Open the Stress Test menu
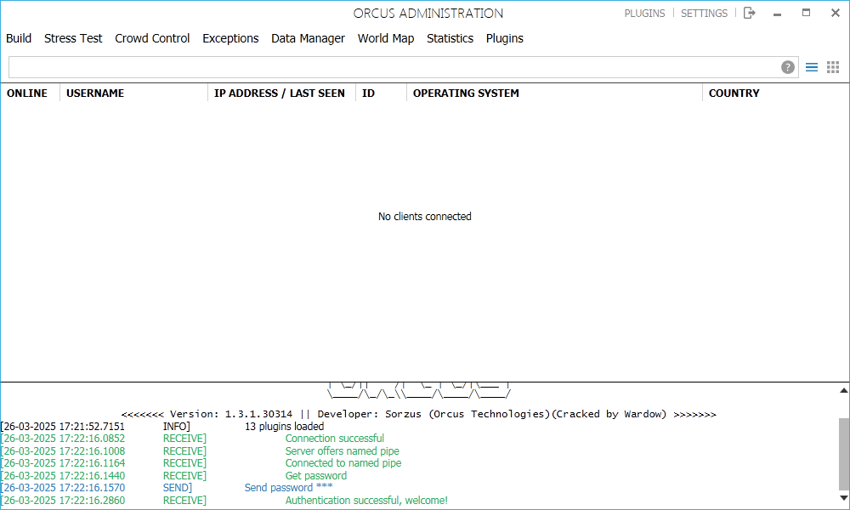The height and width of the screenshot is (510, 850). tap(73, 38)
